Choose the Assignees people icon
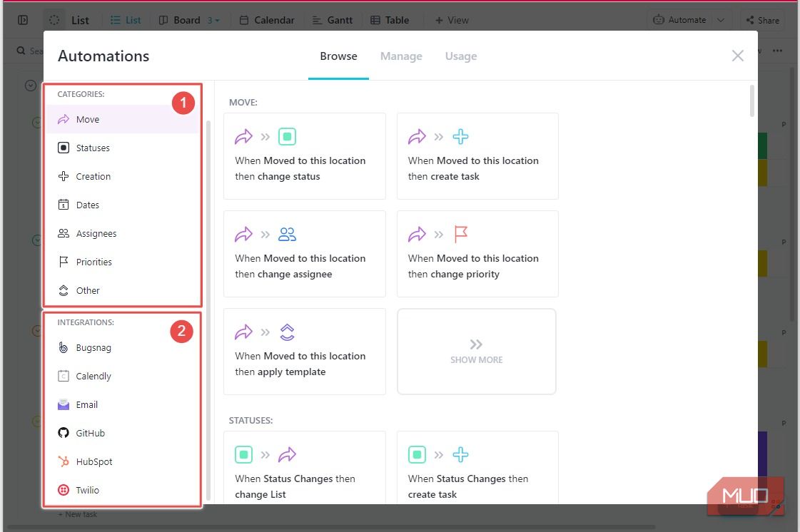The image size is (800, 532). pyautogui.click(x=64, y=233)
